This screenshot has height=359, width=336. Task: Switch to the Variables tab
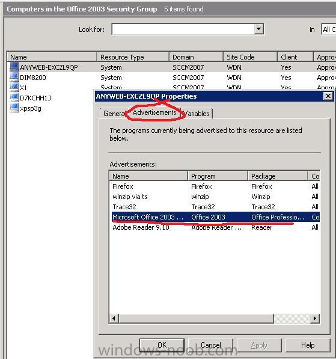(197, 113)
